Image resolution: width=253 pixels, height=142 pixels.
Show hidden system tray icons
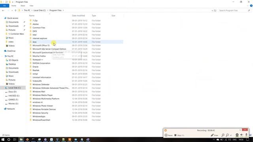(213, 140)
